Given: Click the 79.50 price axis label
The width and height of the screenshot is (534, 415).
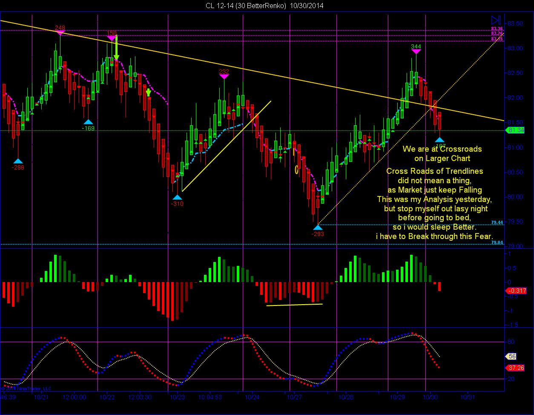Looking at the screenshot, I should tap(516, 222).
